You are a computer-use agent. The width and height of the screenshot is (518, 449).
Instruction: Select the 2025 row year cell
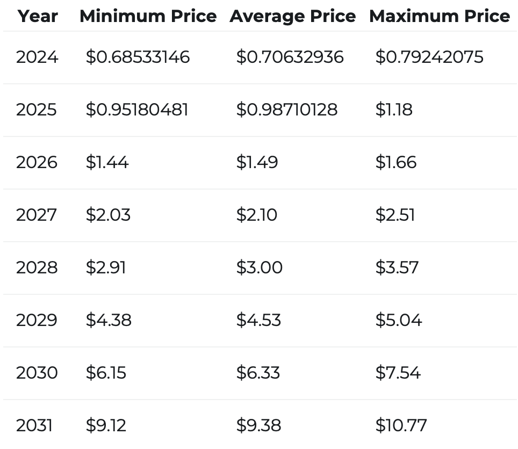click(x=36, y=110)
